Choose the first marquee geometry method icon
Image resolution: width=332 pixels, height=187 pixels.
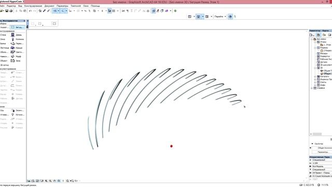tap(33, 24)
